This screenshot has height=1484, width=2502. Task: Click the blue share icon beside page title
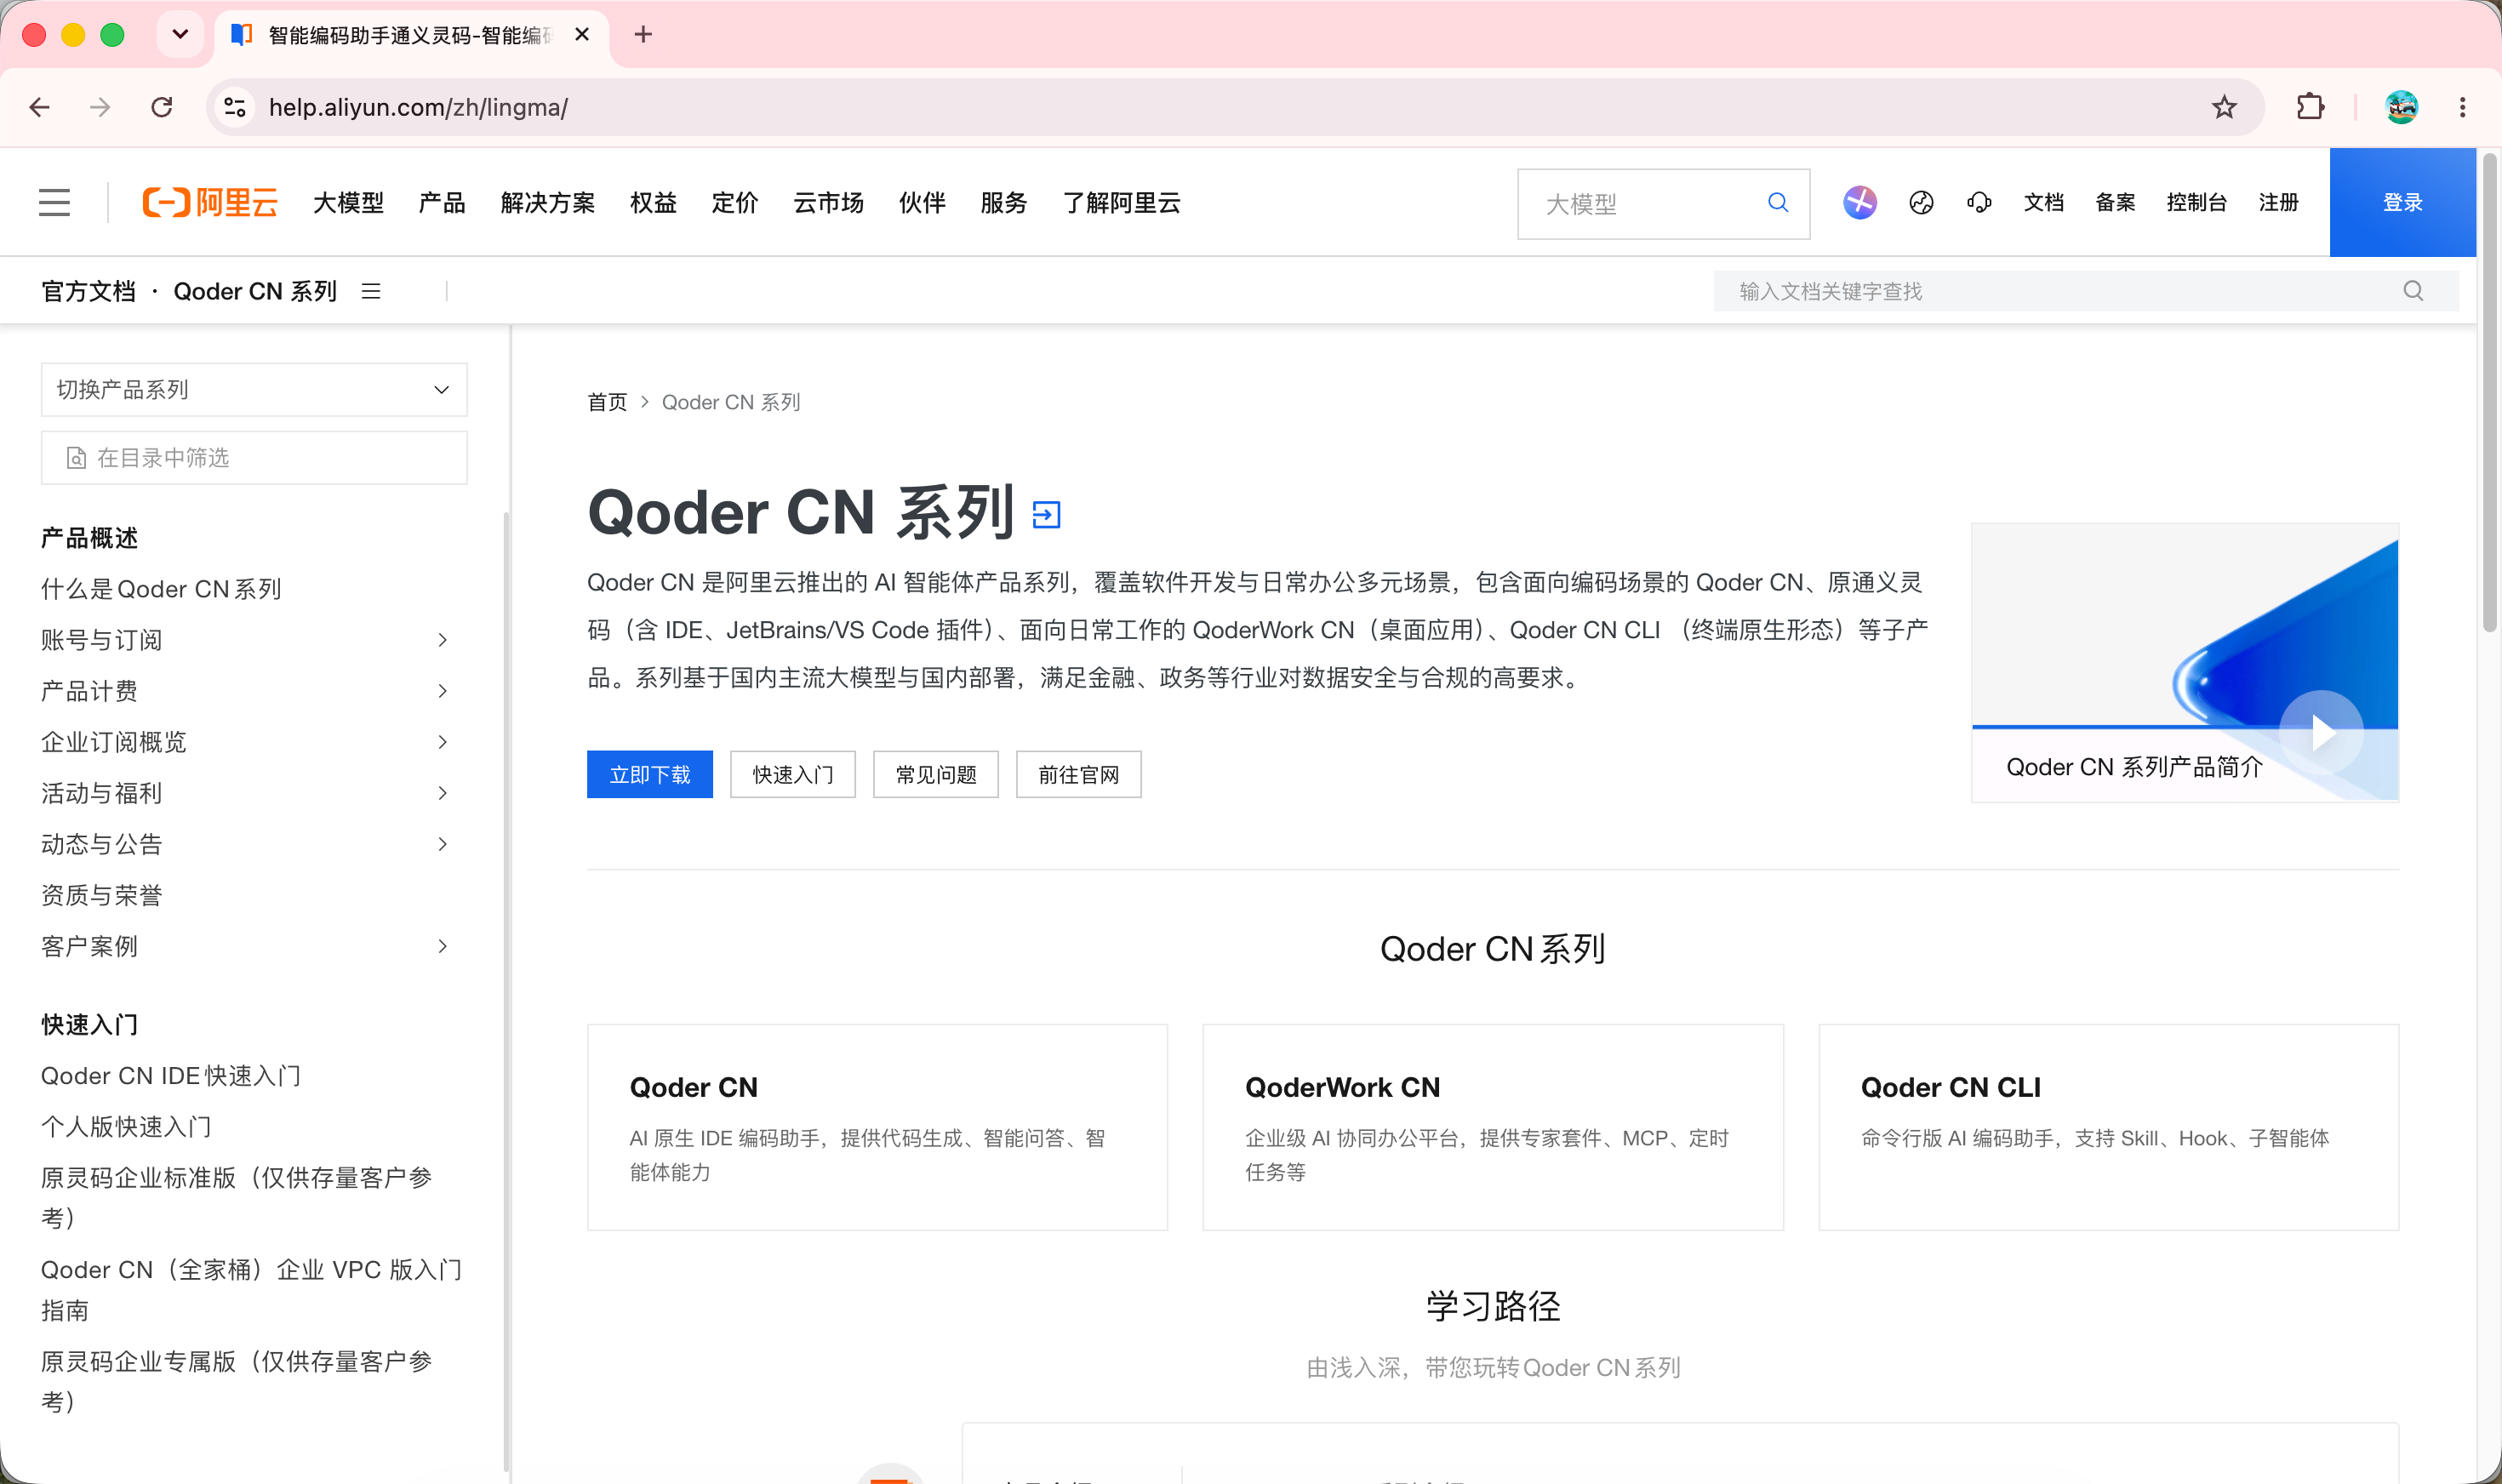(x=1046, y=515)
